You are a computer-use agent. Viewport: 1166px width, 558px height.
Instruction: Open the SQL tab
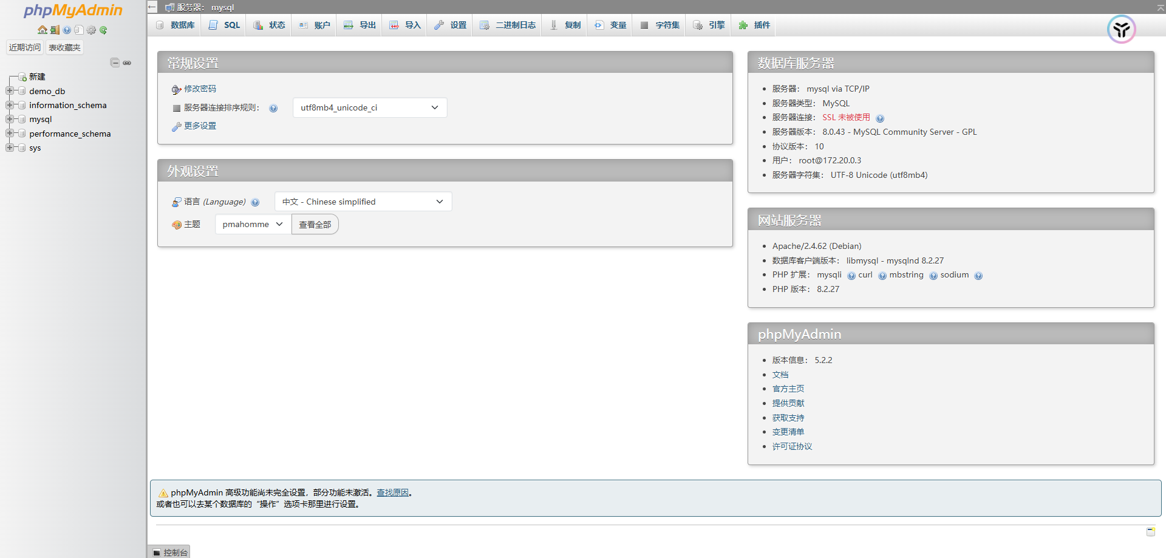pos(224,25)
